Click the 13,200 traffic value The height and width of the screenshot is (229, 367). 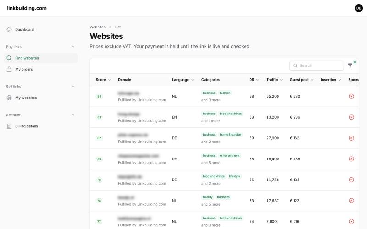pos(272,117)
